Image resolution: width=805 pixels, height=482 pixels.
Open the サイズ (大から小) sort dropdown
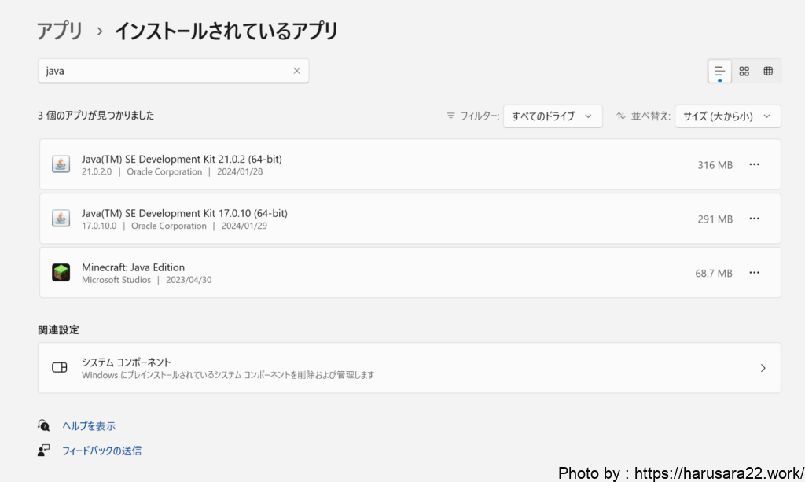[727, 116]
